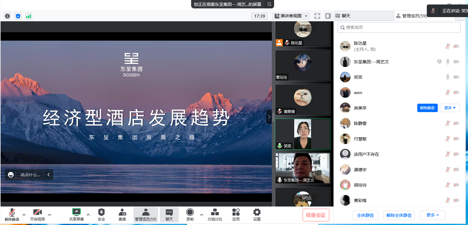Click the meeting info icon
This screenshot has width=468, height=225.
8,16
